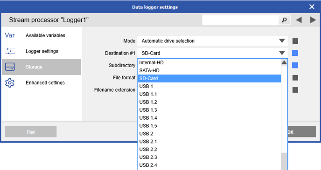Expand the Mode dropdown arrow
The image size is (321, 170).
point(282,41)
